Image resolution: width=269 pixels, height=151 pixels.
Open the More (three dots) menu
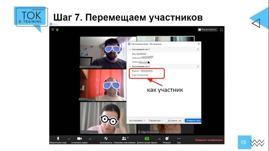179,140
